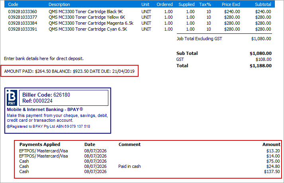Click the Code column header
Viewport: 284px width, 183px height.
pyautogui.click(x=13, y=4)
